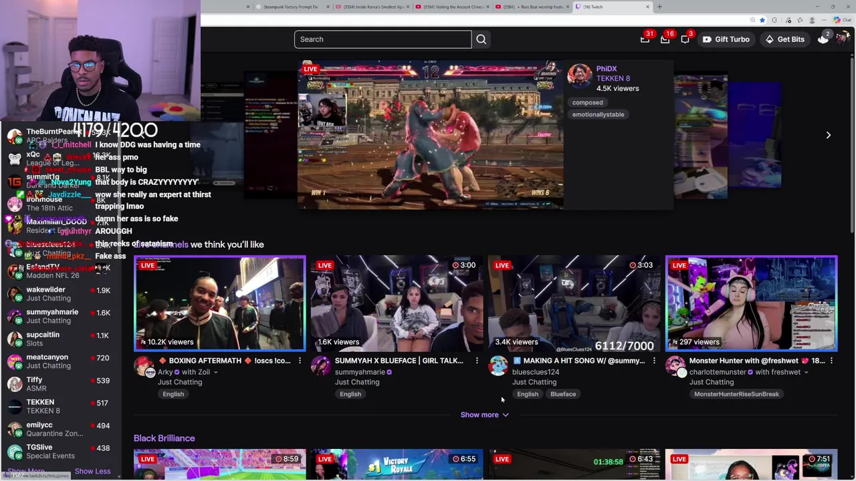Expand more channels with Show more
The height and width of the screenshot is (481, 856).
coord(485,415)
